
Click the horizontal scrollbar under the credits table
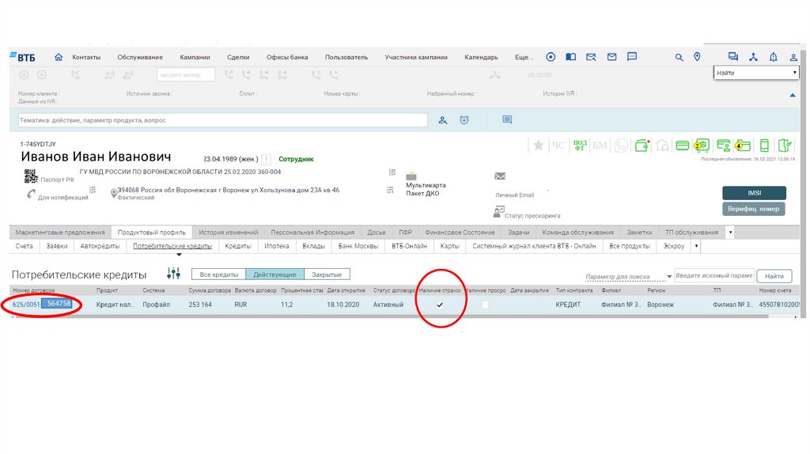tap(392, 316)
